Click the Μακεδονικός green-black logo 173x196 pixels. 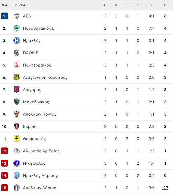click(17, 102)
